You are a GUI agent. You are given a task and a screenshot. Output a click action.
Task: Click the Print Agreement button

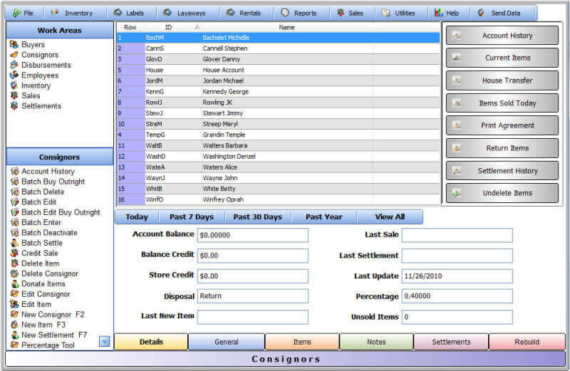pos(502,125)
